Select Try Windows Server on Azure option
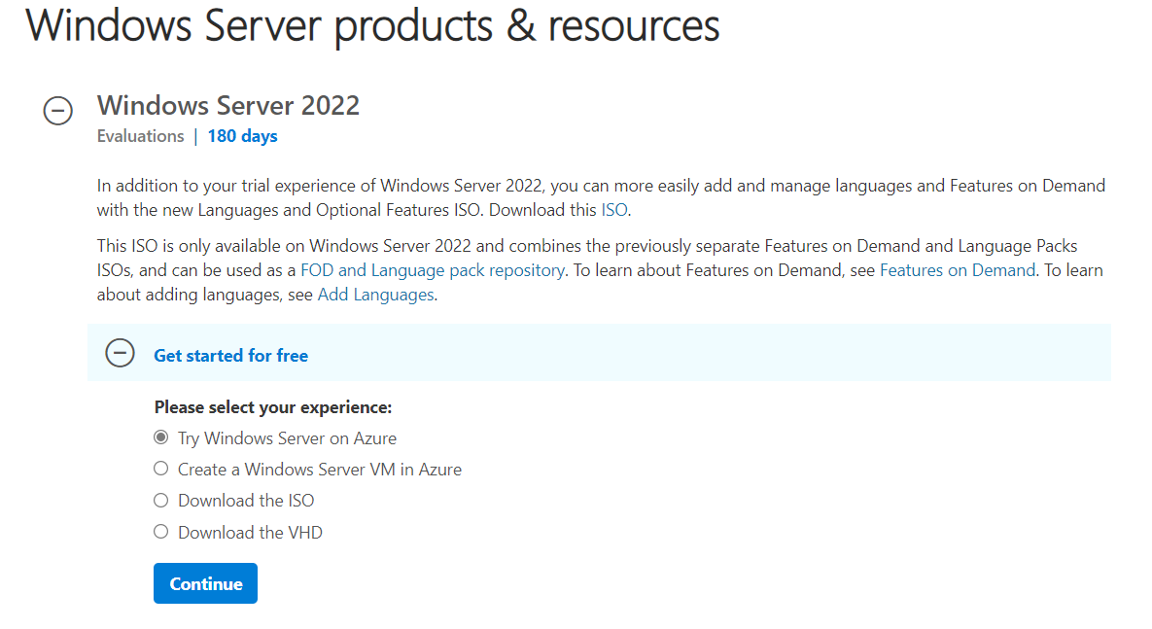Image resolution: width=1152 pixels, height=629 pixels. [x=161, y=437]
